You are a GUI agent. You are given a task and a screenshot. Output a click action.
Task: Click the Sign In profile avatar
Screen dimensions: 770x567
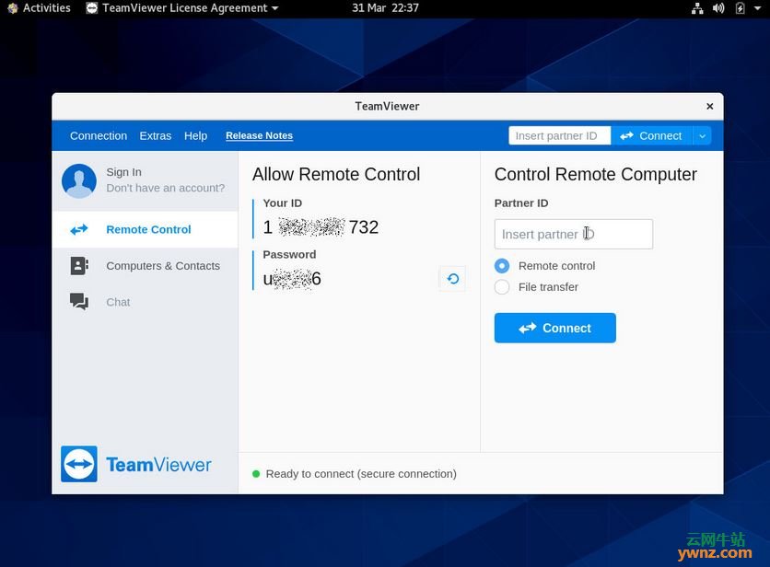click(x=78, y=180)
